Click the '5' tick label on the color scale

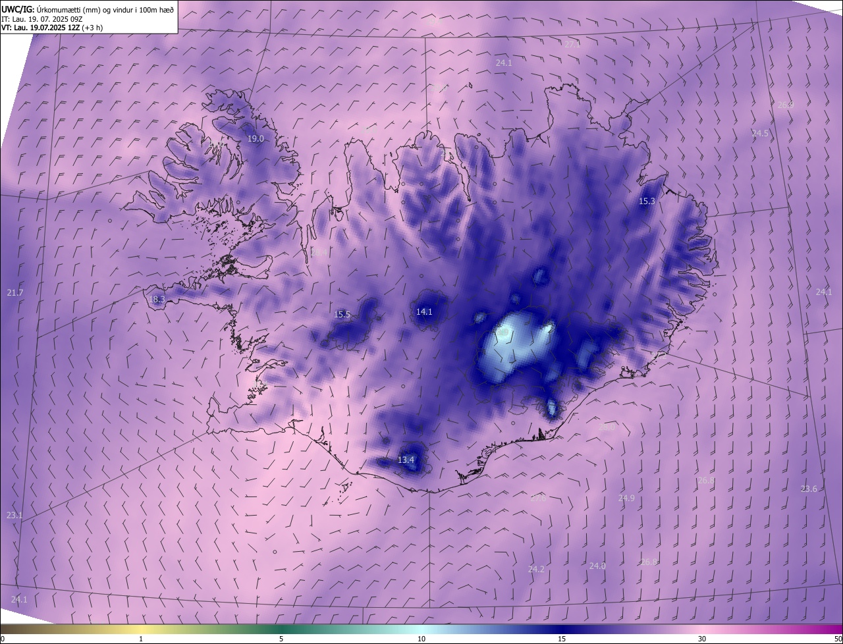281,639
